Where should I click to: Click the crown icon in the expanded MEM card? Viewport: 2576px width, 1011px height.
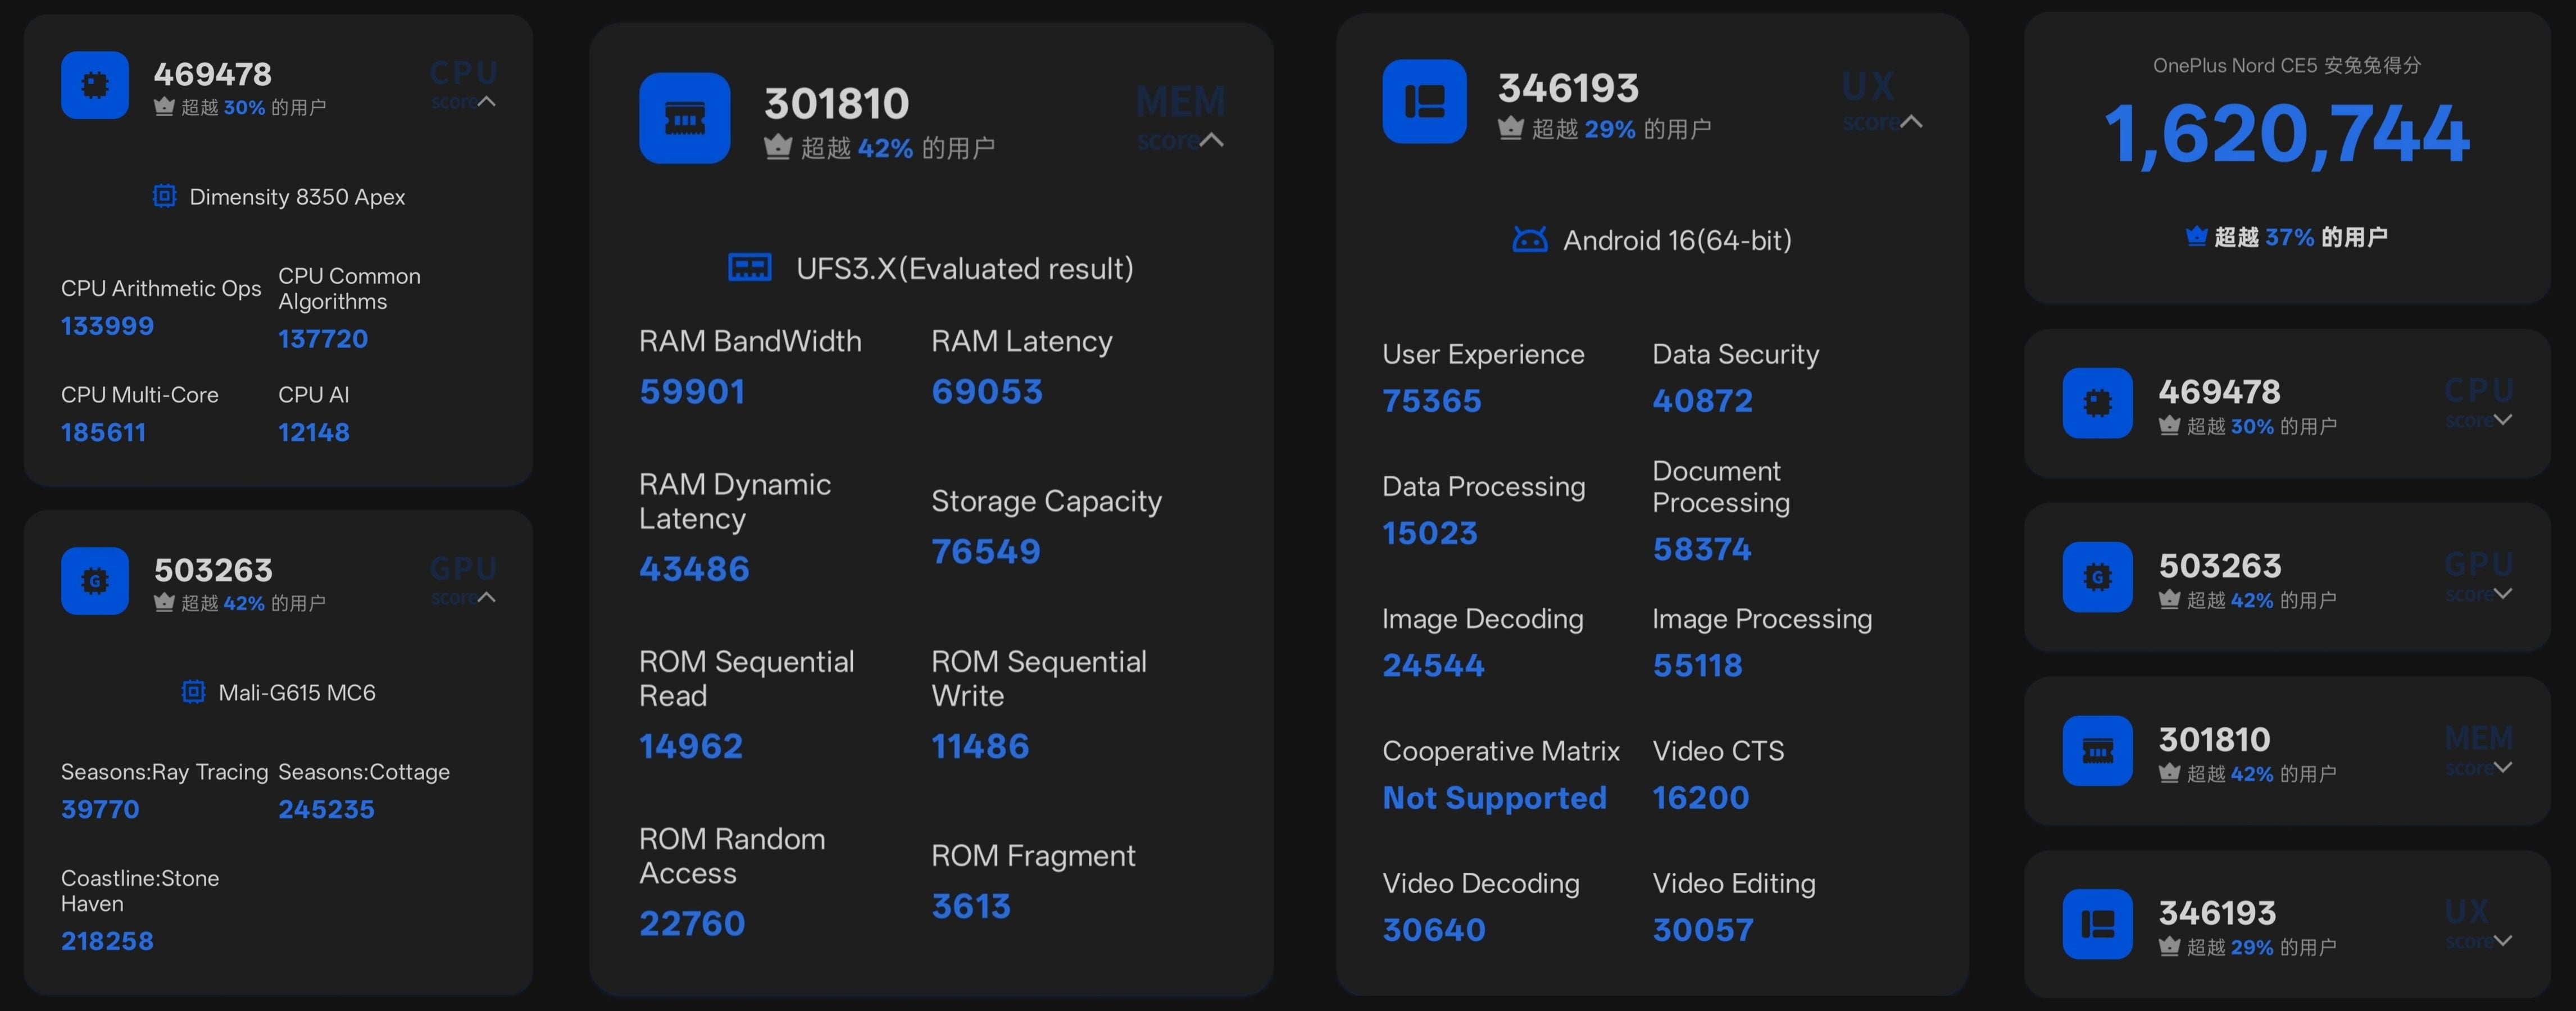[778, 148]
